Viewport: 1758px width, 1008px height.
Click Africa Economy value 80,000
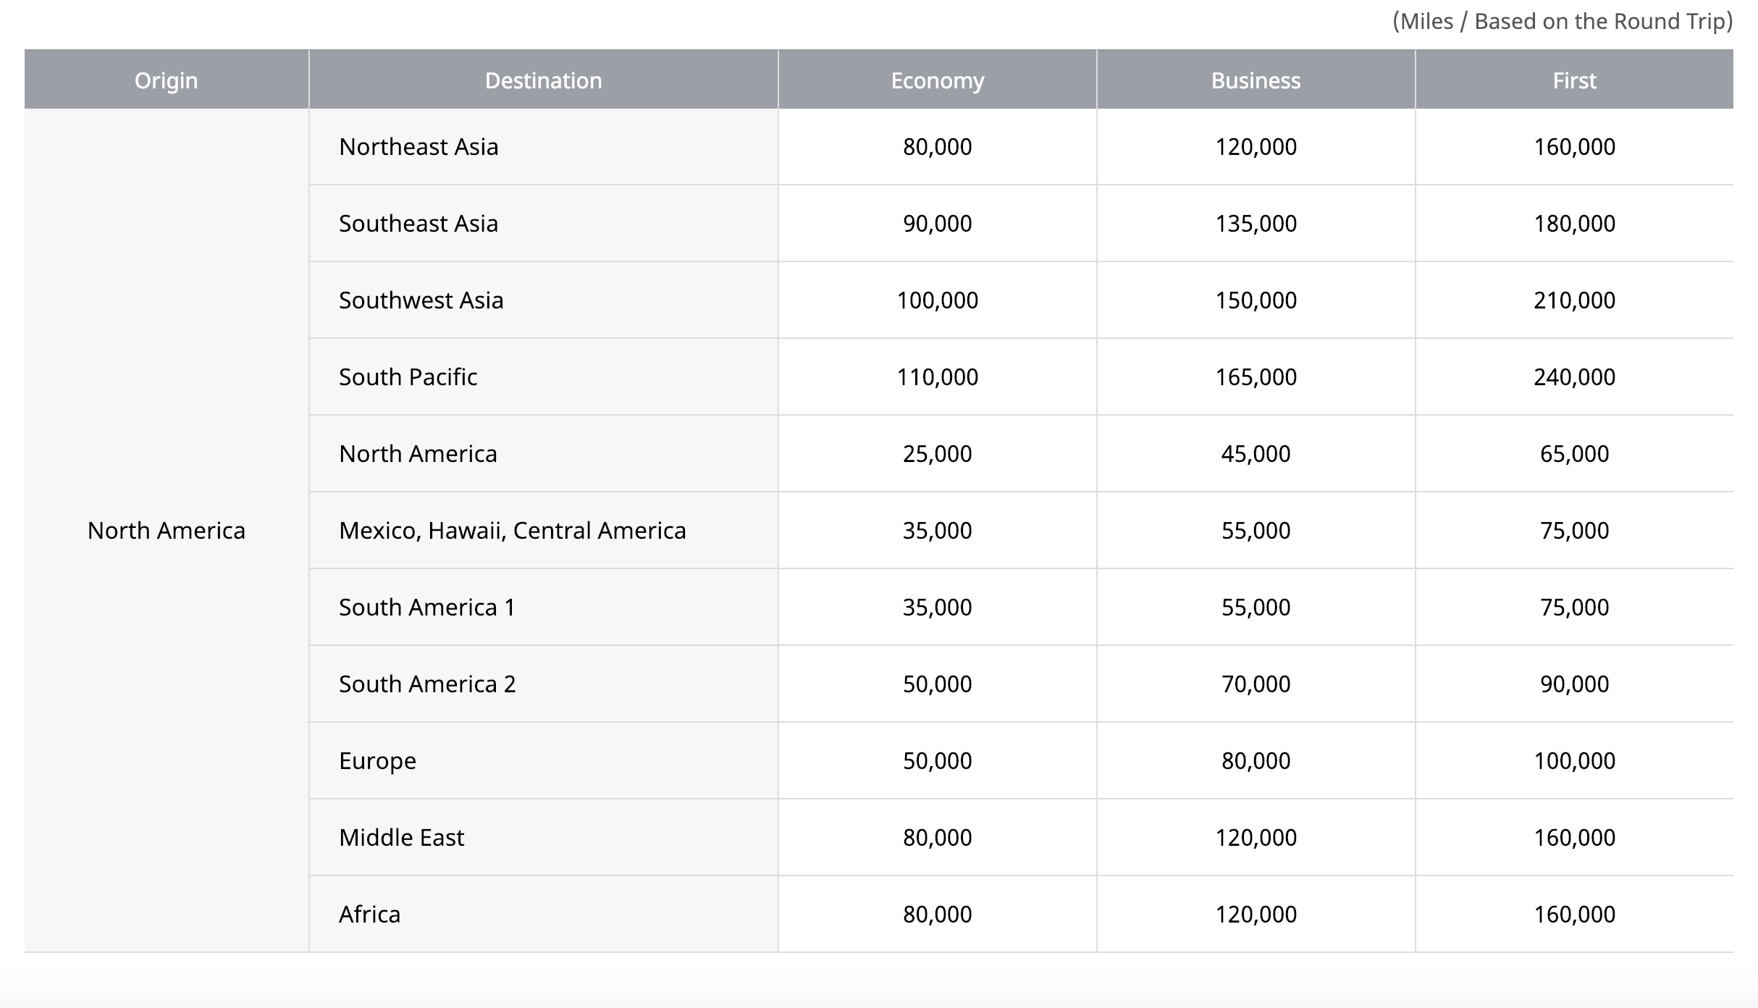[x=937, y=914]
